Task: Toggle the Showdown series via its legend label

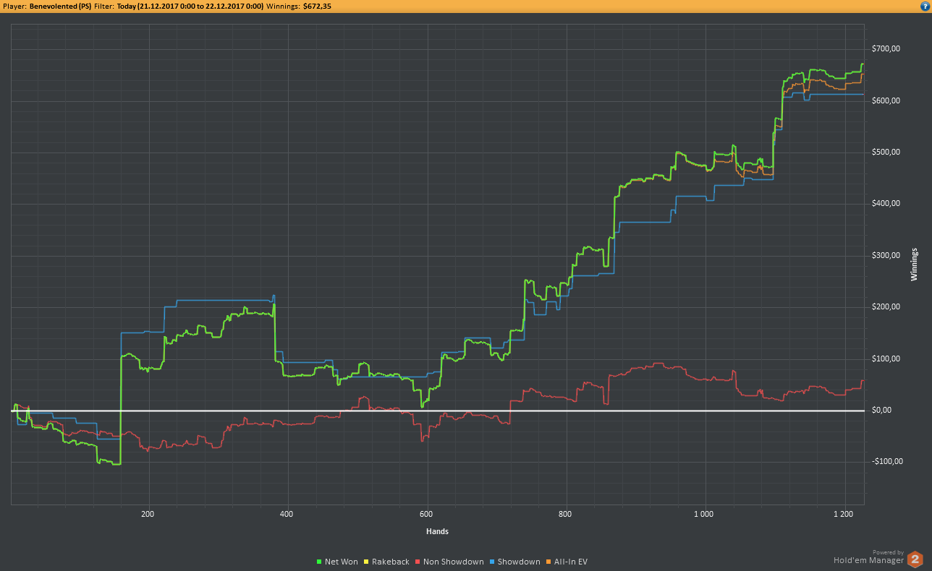Action: [519, 562]
